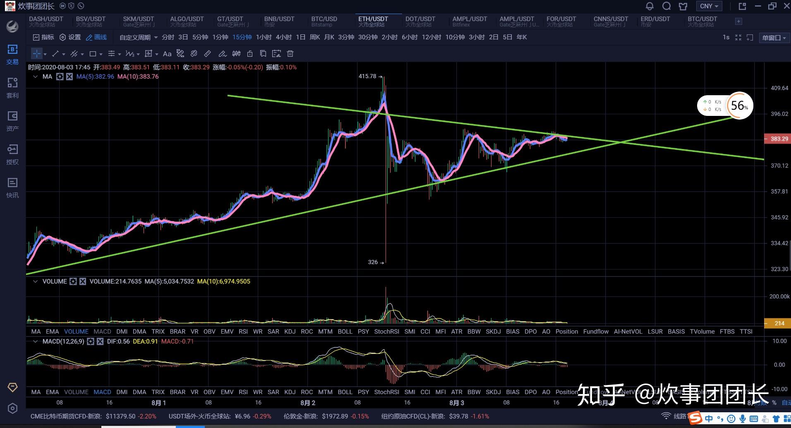Click the trash icon to delete drawings
Image resolution: width=791 pixels, height=428 pixels.
pos(290,54)
